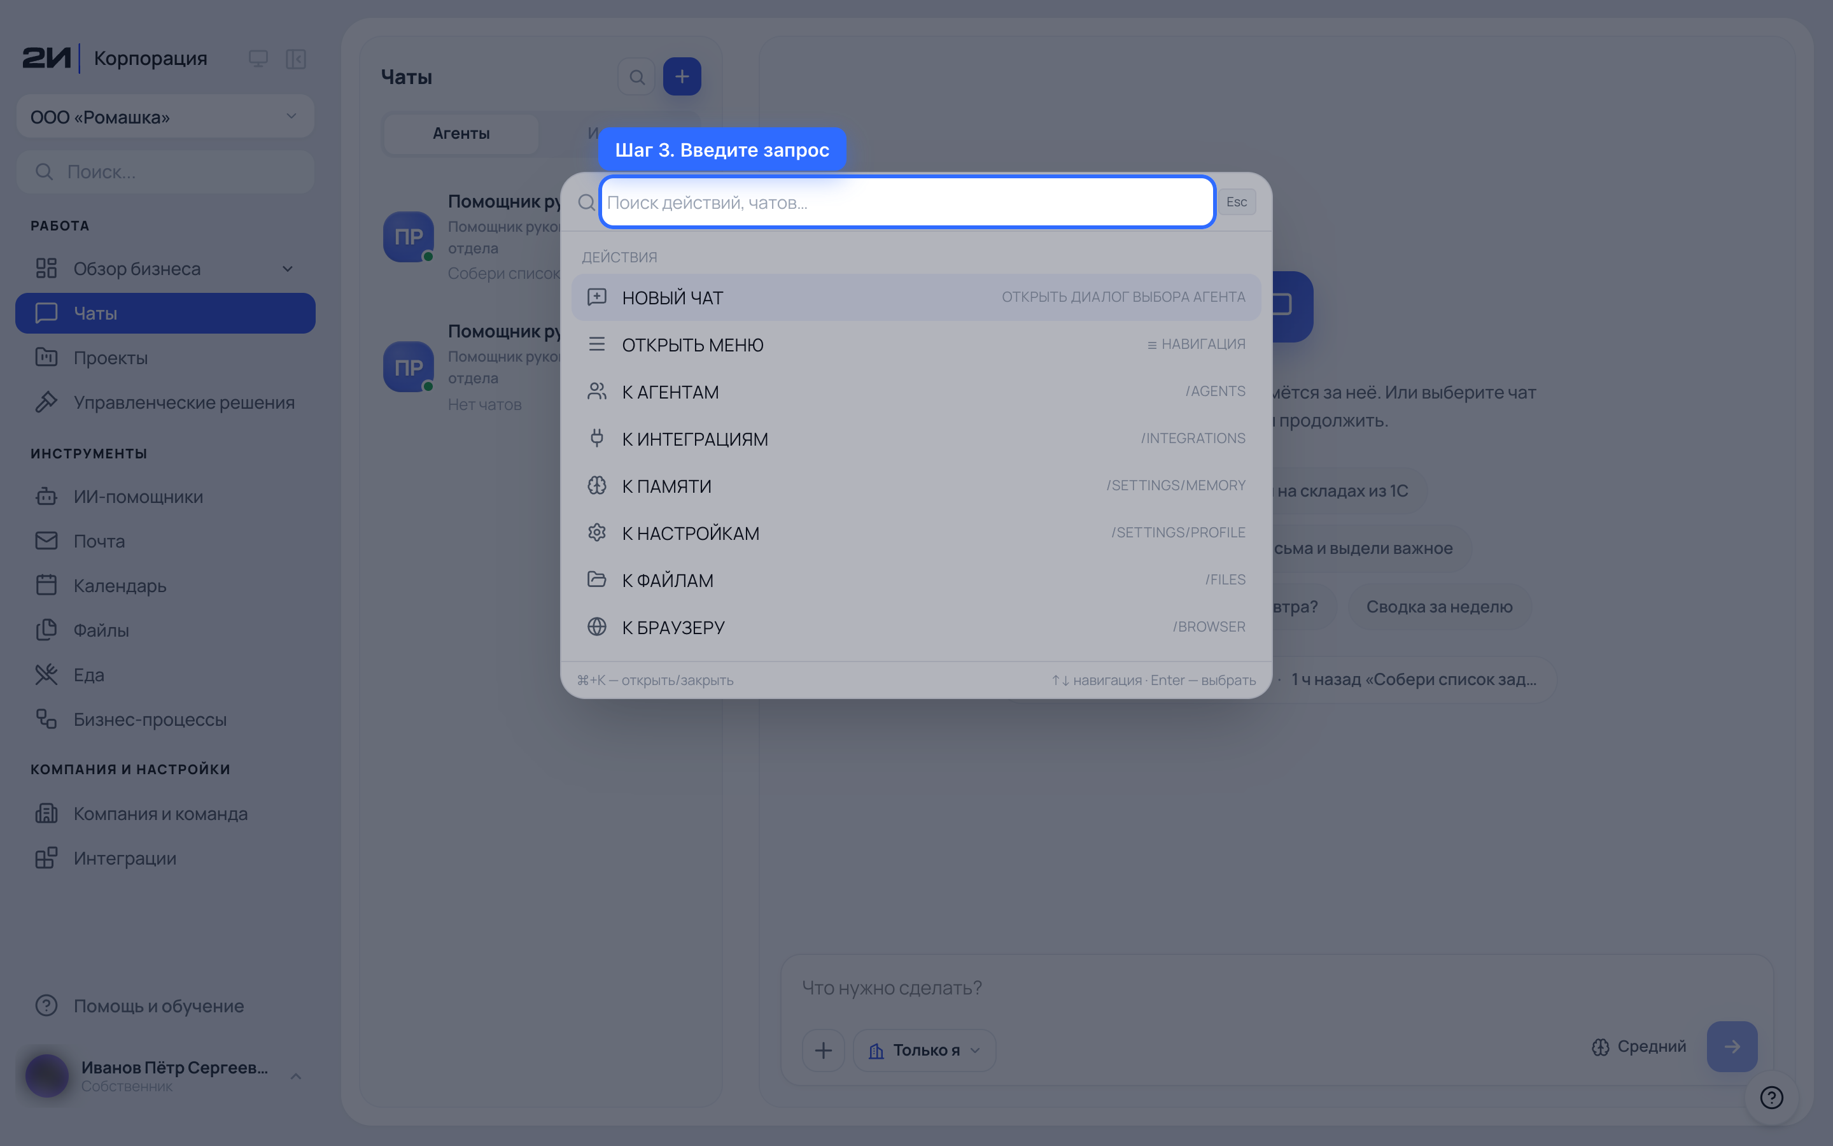This screenshot has width=1833, height=1146.
Task: Open «К настройкам» action
Action: point(916,533)
